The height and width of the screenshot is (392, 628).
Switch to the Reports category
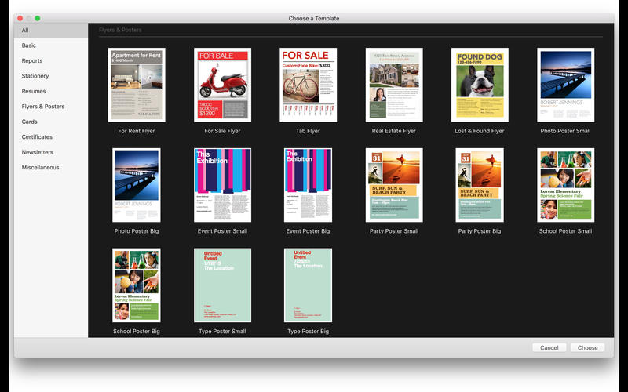pyautogui.click(x=32, y=60)
